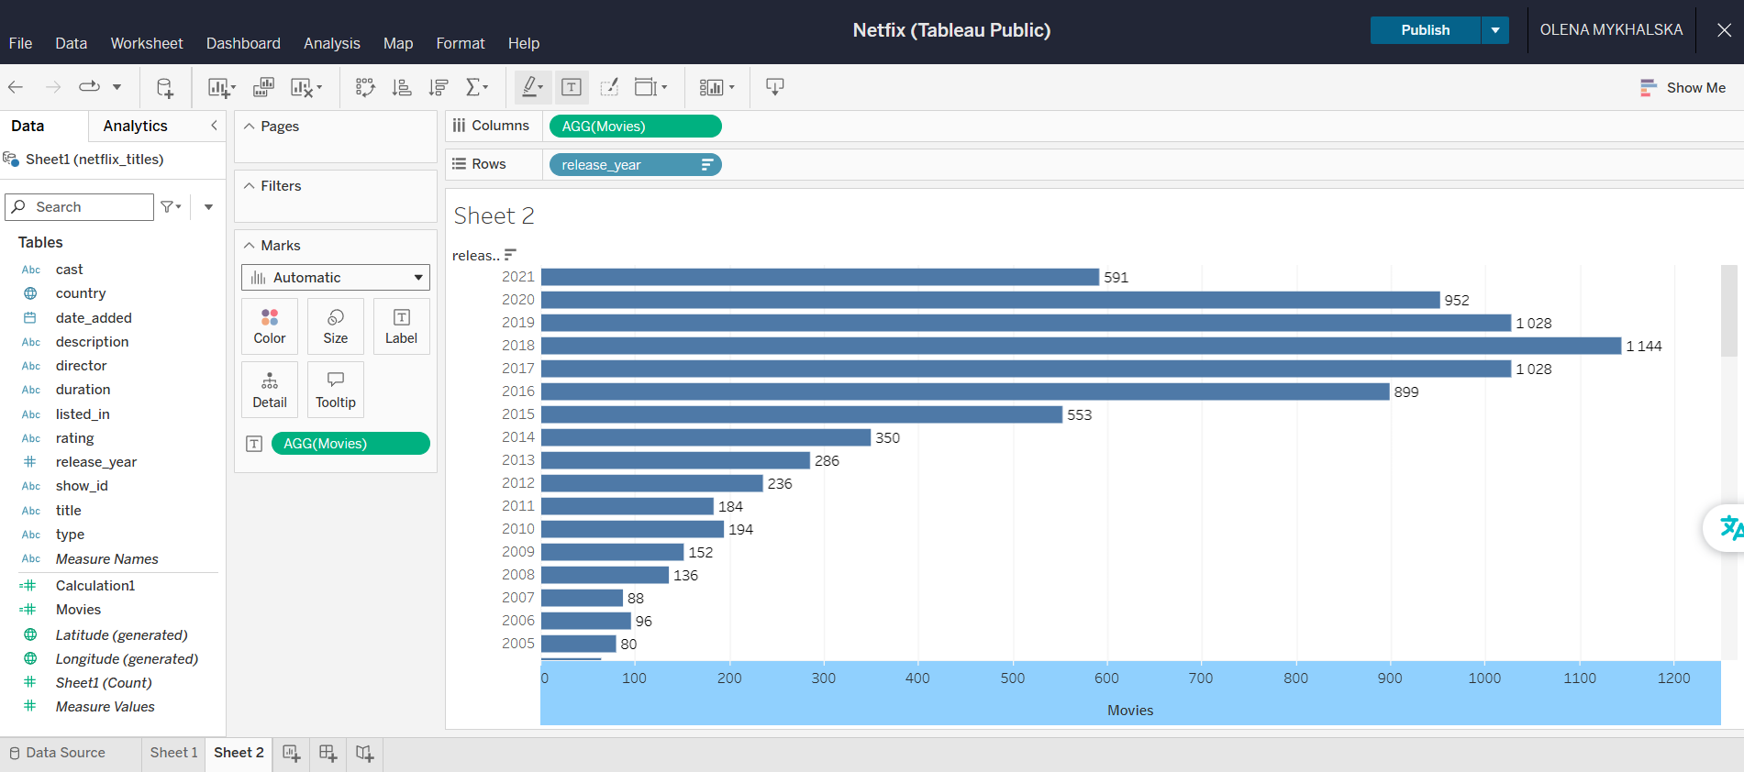Click the Undo back arrow
This screenshot has height=772, width=1744.
point(16,87)
